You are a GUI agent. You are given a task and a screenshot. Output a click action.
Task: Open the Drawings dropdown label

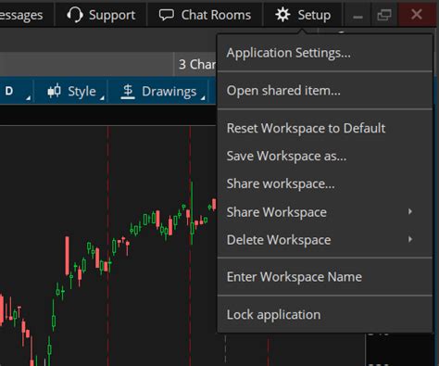pos(169,92)
